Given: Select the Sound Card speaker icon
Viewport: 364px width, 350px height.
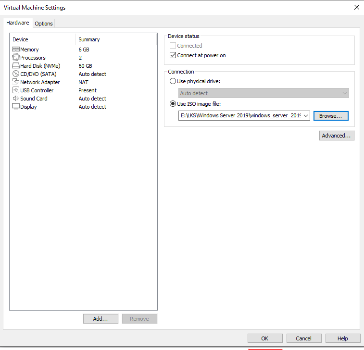Looking at the screenshot, I should [x=16, y=98].
